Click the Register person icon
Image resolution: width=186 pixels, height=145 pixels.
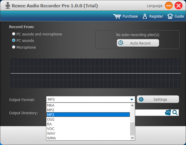145,16
